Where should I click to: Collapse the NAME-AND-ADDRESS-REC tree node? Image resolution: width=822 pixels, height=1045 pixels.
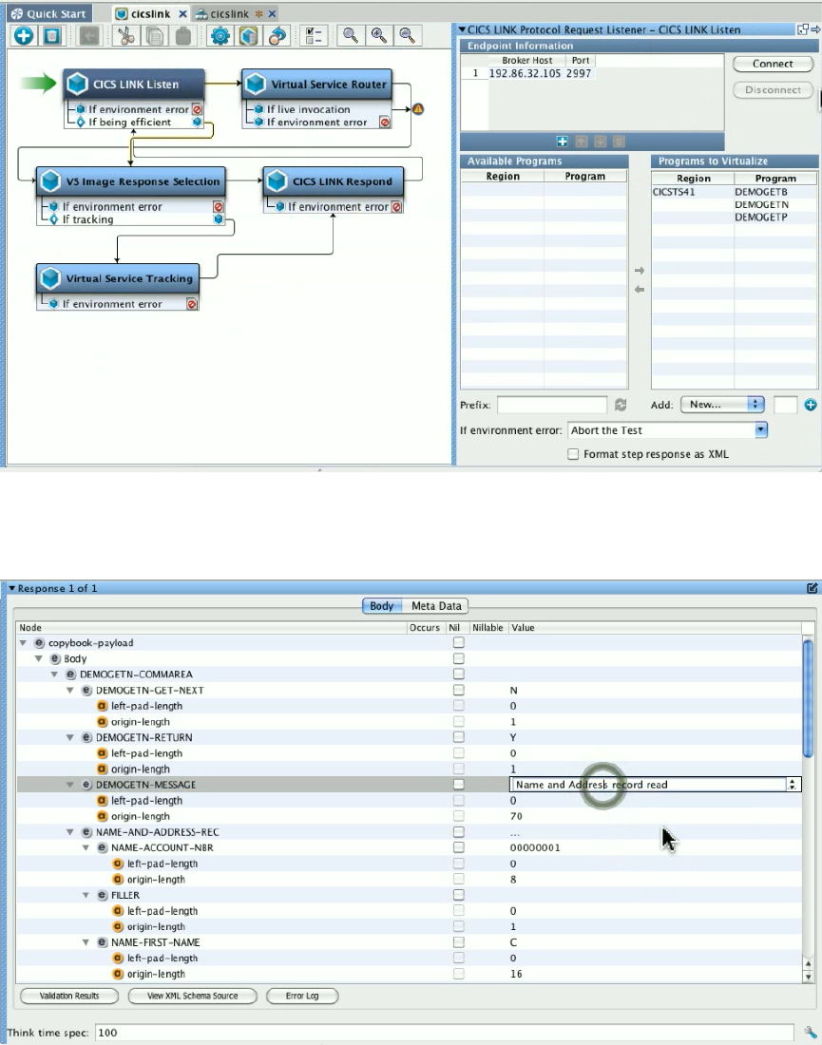click(70, 832)
